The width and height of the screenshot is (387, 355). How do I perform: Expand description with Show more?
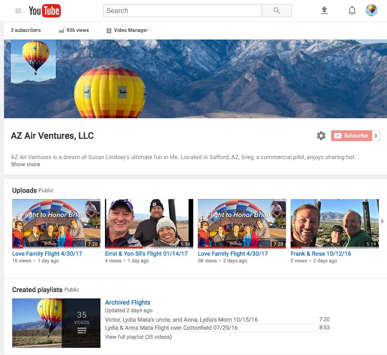(25, 164)
